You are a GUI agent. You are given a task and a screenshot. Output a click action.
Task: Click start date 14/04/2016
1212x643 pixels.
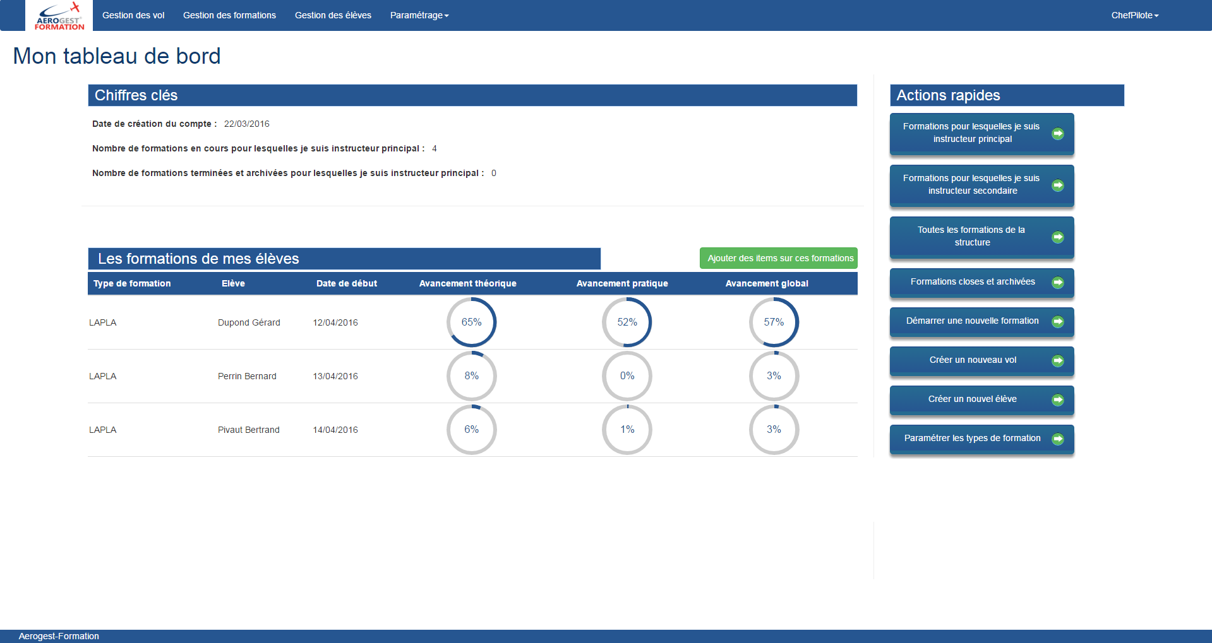point(335,430)
